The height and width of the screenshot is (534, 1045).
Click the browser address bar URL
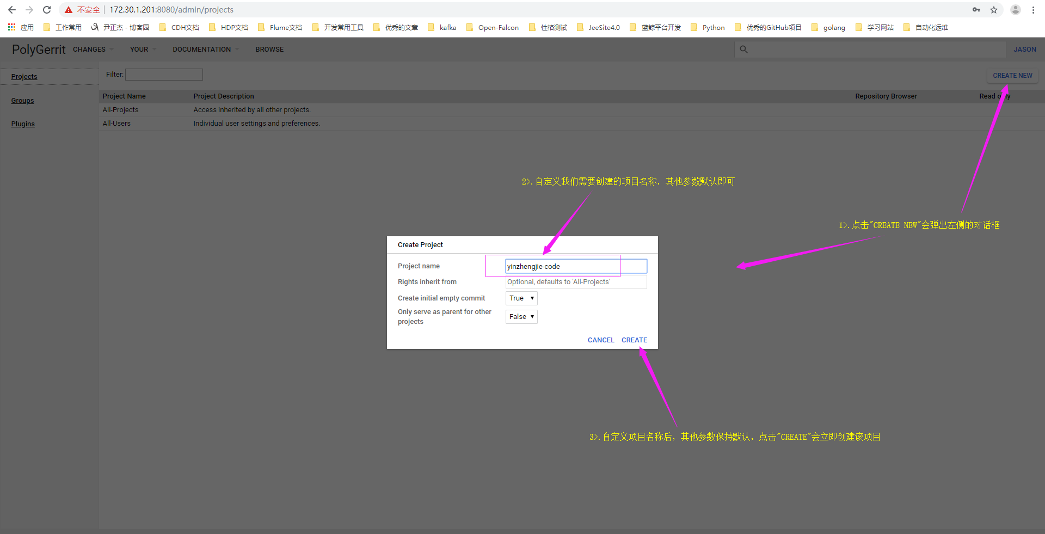pyautogui.click(x=171, y=10)
